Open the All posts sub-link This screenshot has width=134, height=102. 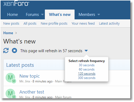[x=30, y=24]
